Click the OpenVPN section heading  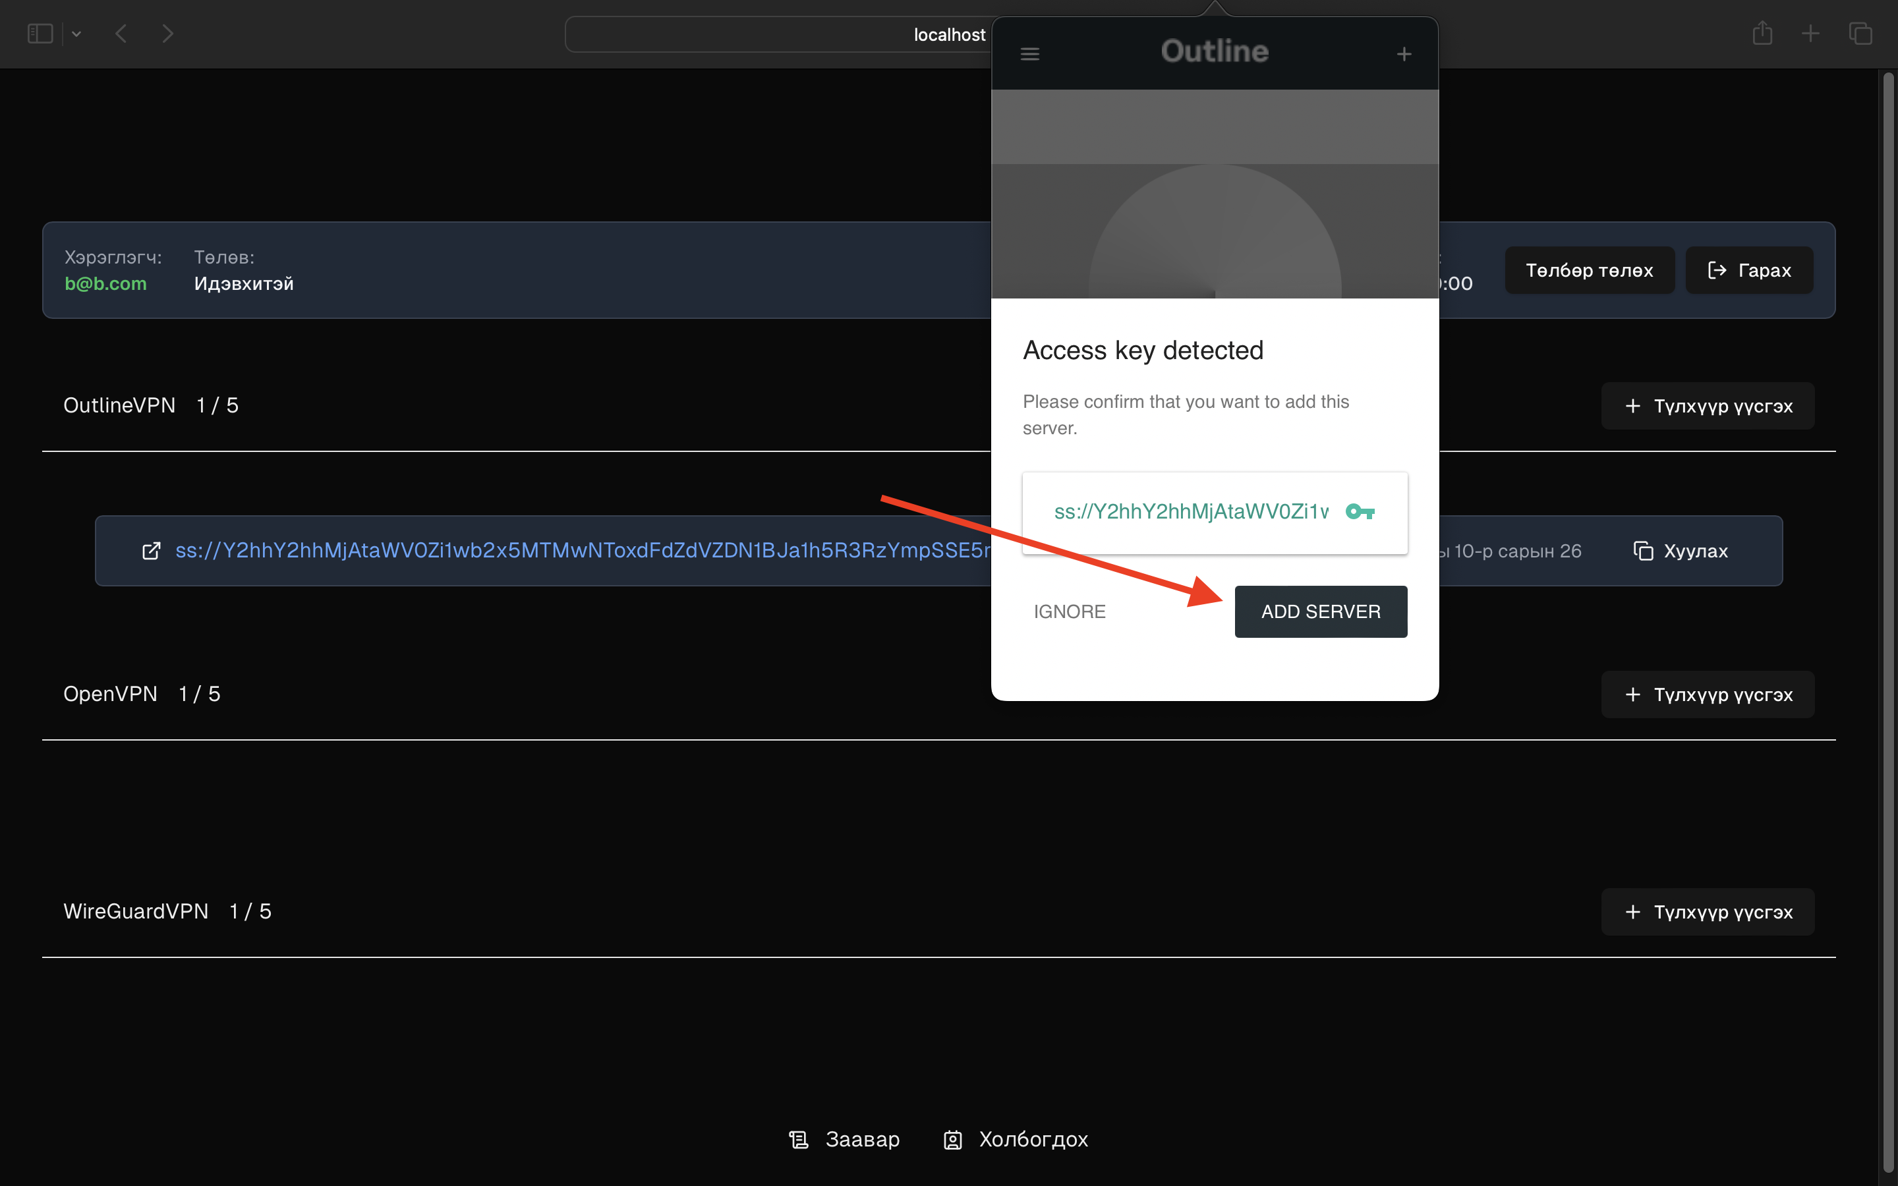[111, 693]
